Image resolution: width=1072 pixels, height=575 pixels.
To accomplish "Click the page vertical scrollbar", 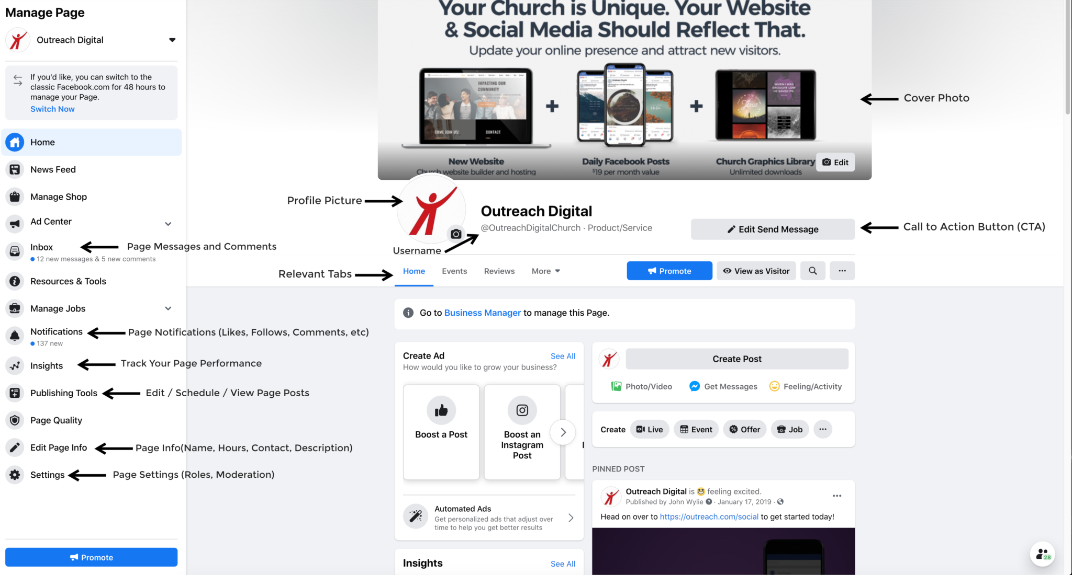I will coord(1068,57).
